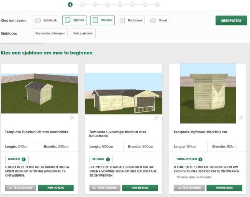This screenshot has height=197, width=250.
Task: Start designing the 28 mm Blokhut template
Action: click(56, 188)
